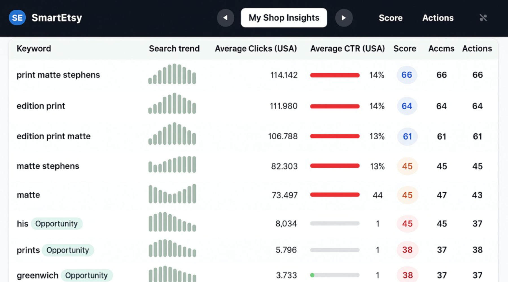508x282 pixels.
Task: Click the Opportunity tag beside 'his'
Action: click(56, 224)
